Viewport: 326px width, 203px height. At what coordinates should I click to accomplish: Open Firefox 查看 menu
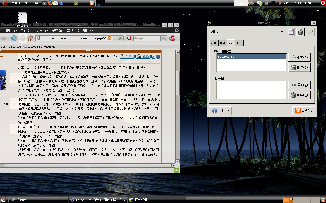[x=26, y=31]
